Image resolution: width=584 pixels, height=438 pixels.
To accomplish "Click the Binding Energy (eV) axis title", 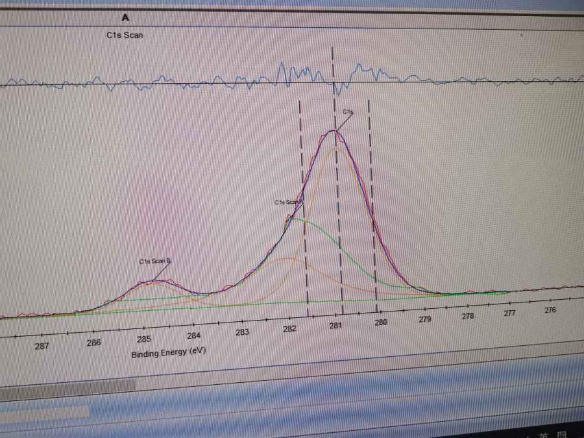I will pyautogui.click(x=169, y=353).
